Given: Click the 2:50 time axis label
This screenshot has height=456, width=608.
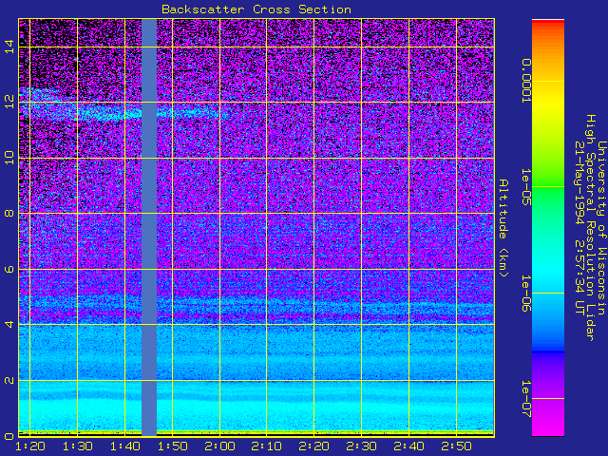Looking at the screenshot, I should 456,446.
